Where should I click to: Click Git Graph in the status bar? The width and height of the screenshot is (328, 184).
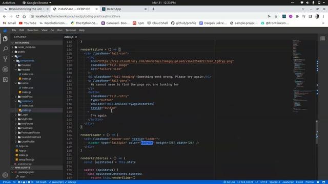pyautogui.click(x=41, y=182)
